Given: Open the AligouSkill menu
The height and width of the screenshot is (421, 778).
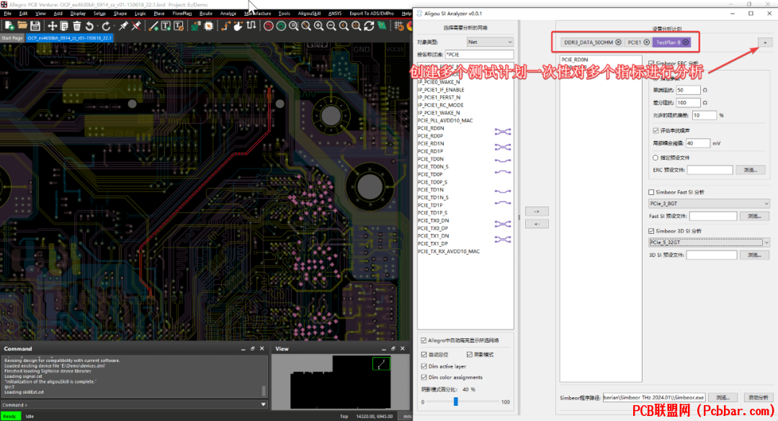Looking at the screenshot, I should 309,14.
